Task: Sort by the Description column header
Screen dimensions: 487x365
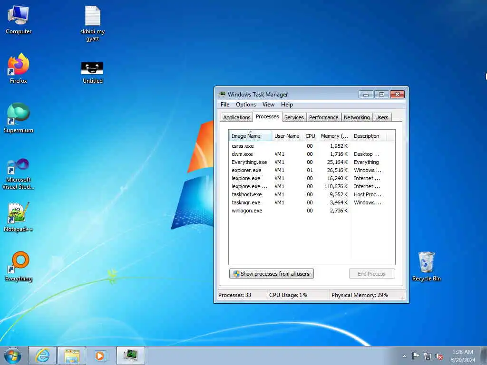Action: coord(369,136)
